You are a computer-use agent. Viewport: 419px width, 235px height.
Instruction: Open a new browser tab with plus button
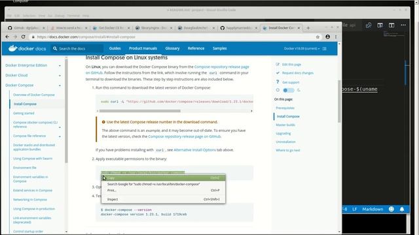pyautogui.click(x=308, y=27)
